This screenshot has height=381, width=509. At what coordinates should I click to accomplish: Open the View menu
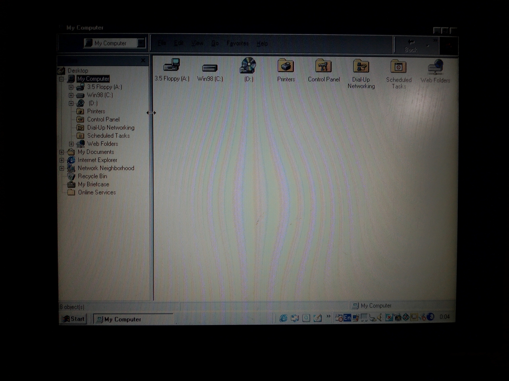point(197,43)
